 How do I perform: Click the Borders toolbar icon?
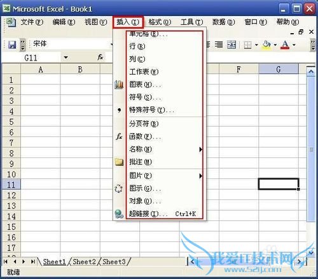click(x=247, y=45)
